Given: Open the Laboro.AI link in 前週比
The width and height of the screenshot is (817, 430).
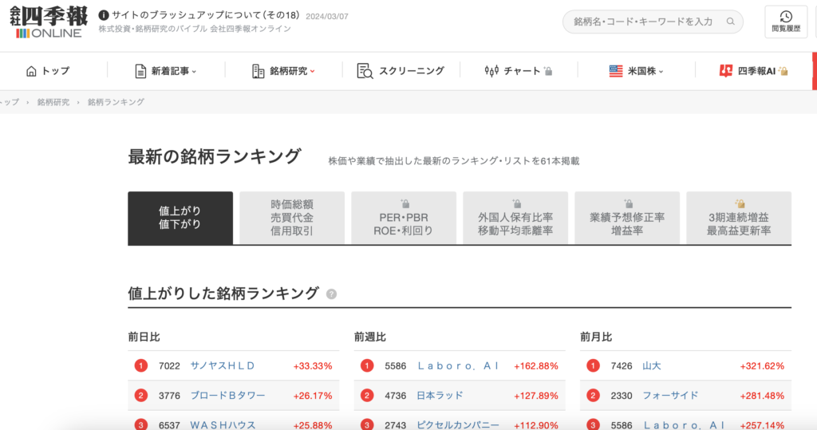Looking at the screenshot, I should tap(457, 366).
